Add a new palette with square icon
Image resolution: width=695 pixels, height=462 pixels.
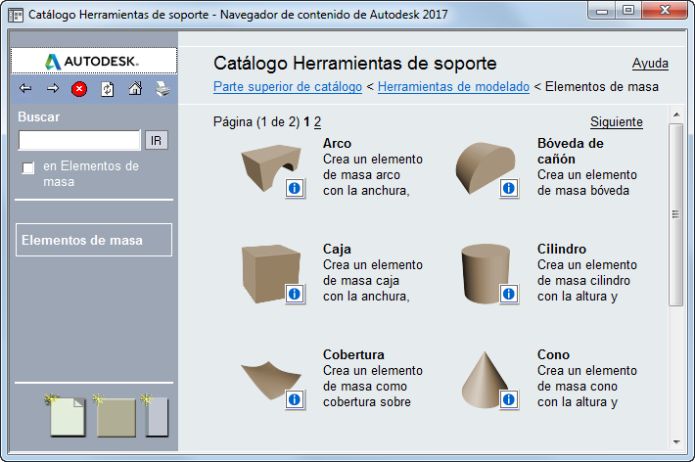coord(115,415)
